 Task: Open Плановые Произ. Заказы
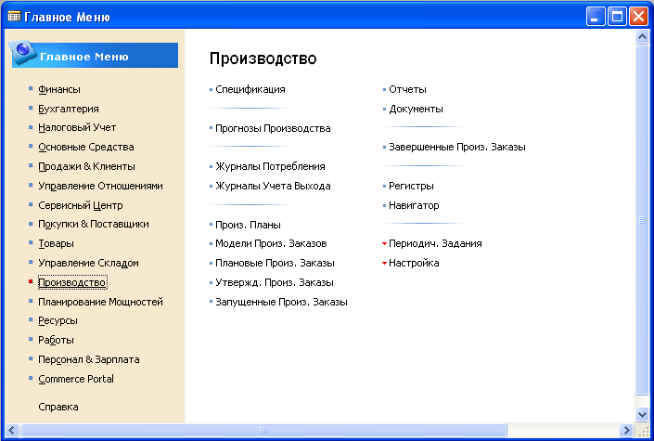[x=275, y=263]
